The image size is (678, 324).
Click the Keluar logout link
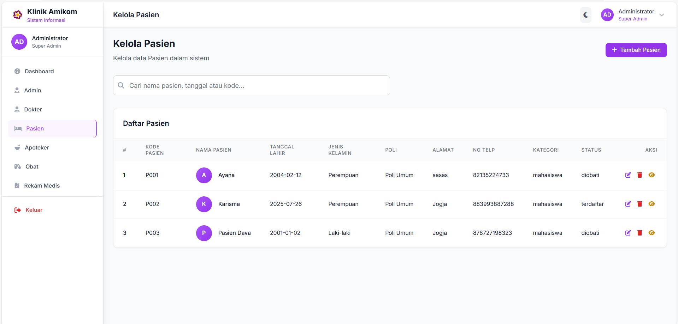(34, 210)
